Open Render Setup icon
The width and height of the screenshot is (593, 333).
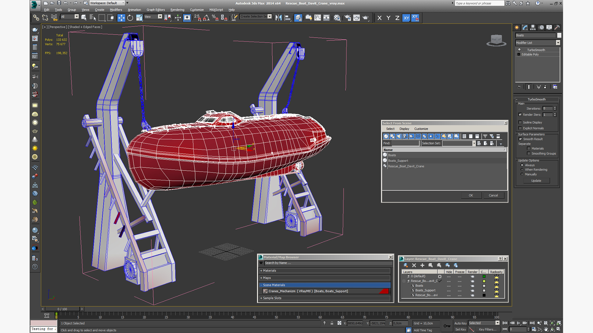tap(347, 18)
